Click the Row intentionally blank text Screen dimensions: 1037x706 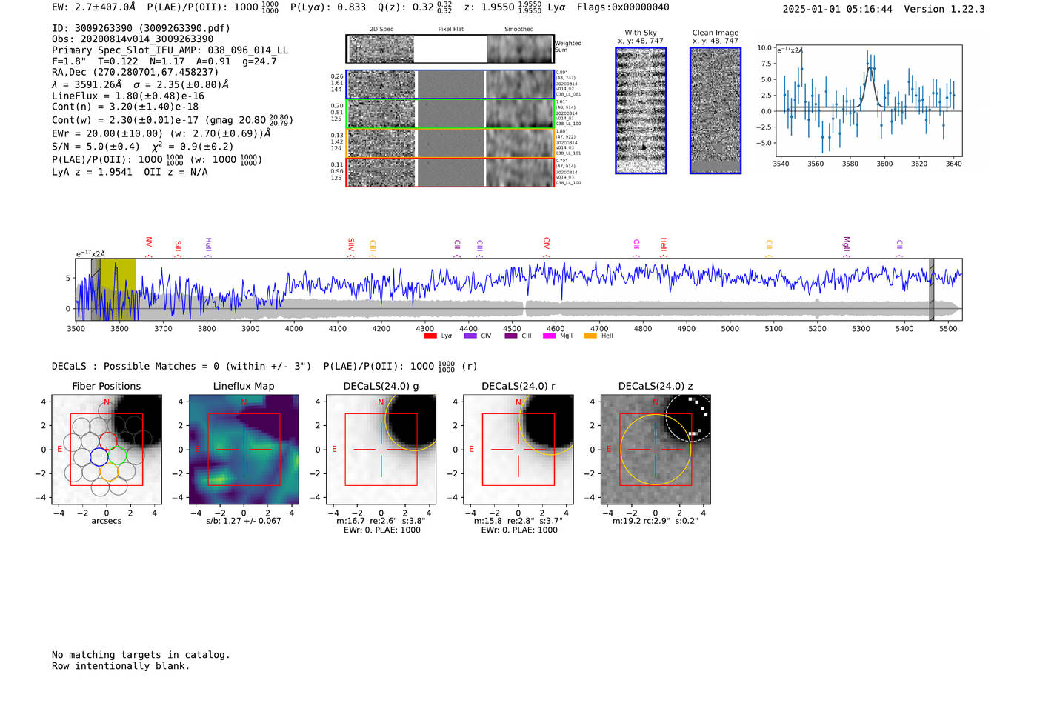[x=121, y=666]
